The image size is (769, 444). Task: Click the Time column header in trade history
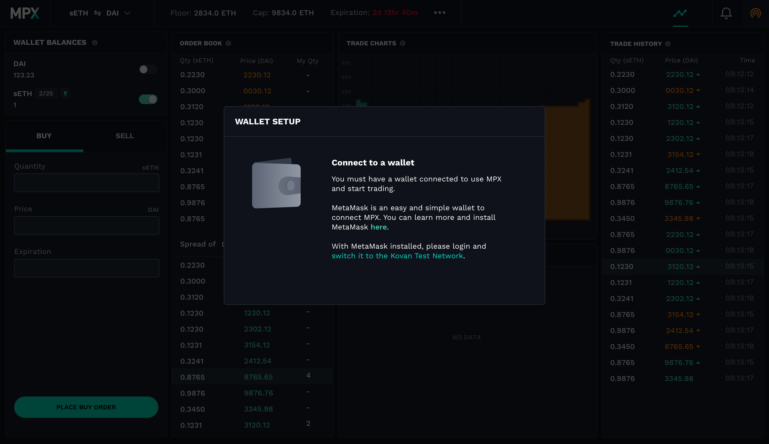[747, 60]
